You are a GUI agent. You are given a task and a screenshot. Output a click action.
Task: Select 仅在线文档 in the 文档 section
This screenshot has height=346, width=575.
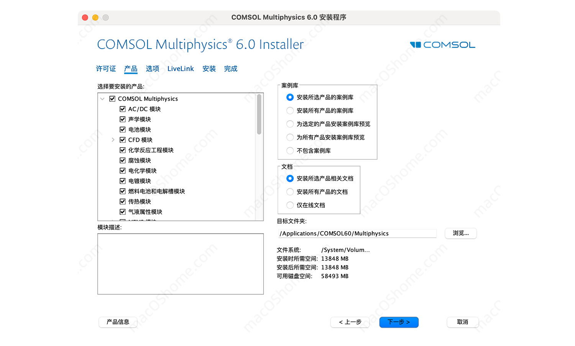(290, 205)
